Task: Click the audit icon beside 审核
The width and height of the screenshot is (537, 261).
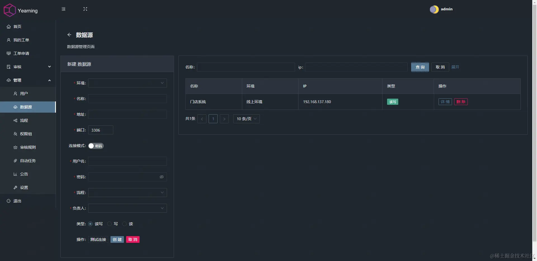Action: click(9, 67)
